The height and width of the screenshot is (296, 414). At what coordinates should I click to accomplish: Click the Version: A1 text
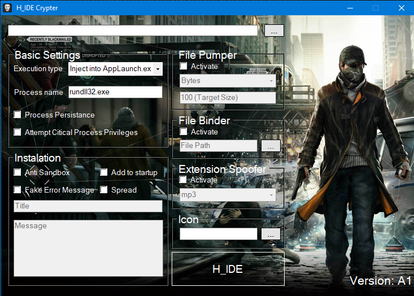coord(380,281)
